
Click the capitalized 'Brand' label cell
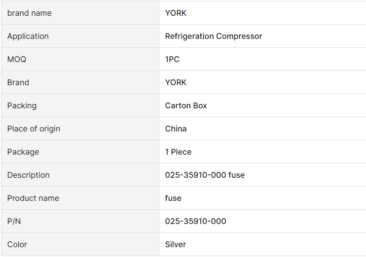18,83
